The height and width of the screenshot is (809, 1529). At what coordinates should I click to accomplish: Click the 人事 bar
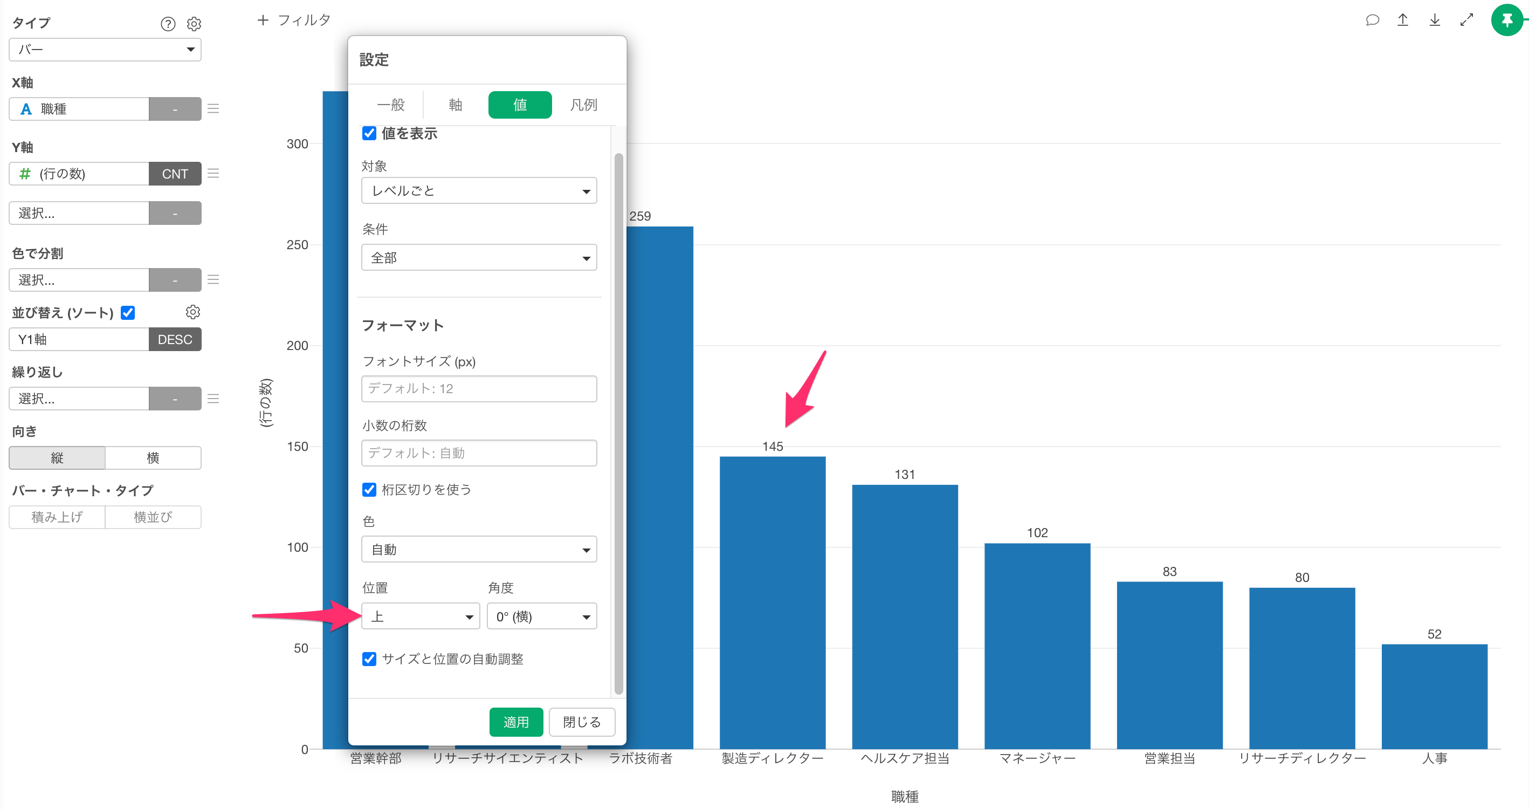click(x=1435, y=696)
